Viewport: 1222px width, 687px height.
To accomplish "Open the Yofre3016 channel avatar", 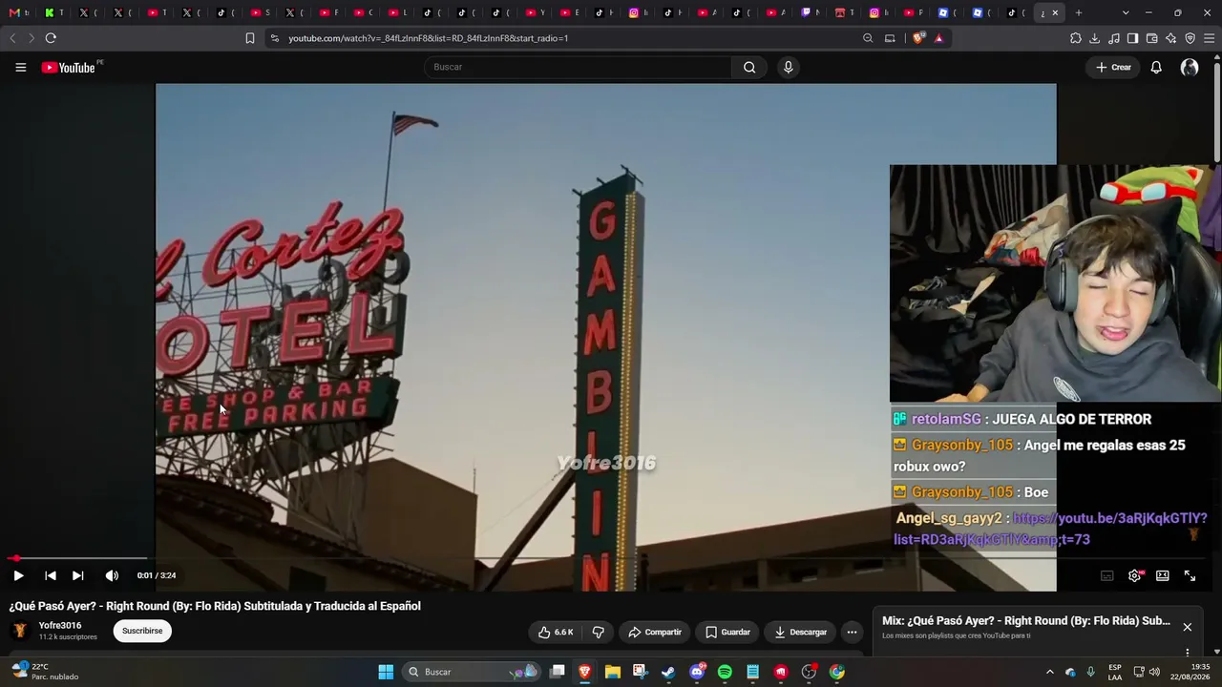I will 19,631.
